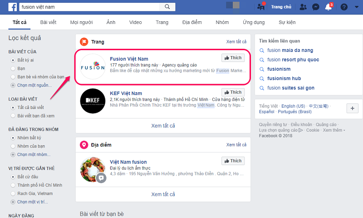363x218 pixels.
Task: Select the Bạn radio button
Action: coord(13,68)
